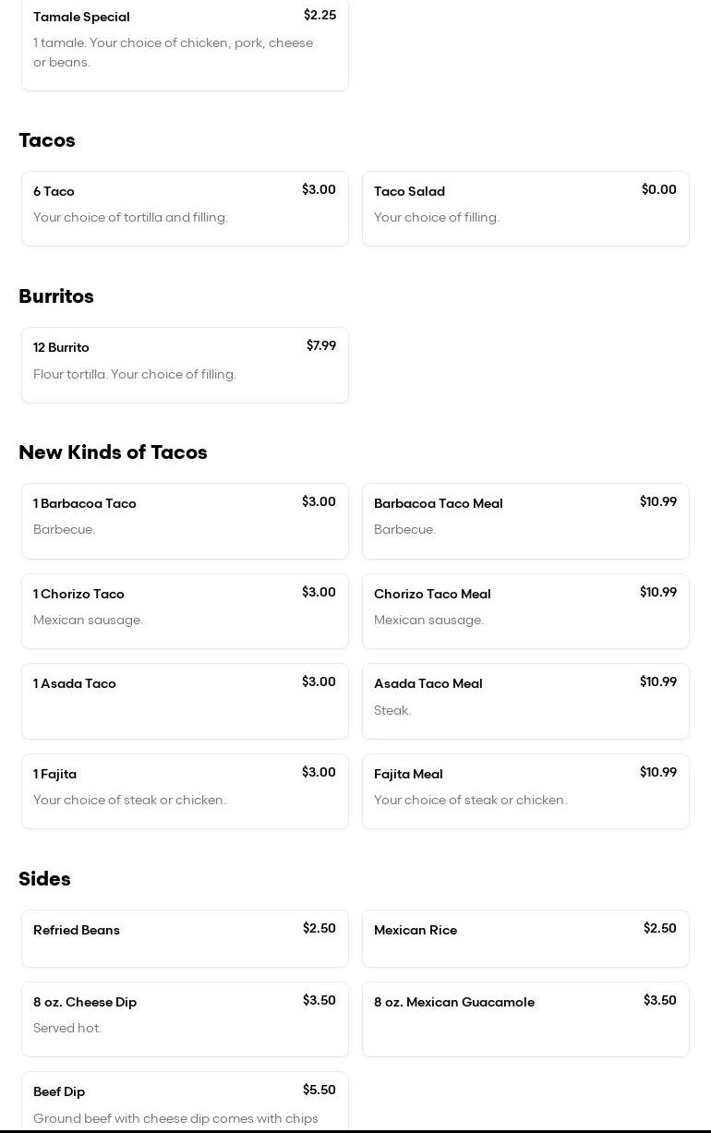The width and height of the screenshot is (711, 1133).
Task: Click the Mexican Rice side item
Action: (x=525, y=938)
